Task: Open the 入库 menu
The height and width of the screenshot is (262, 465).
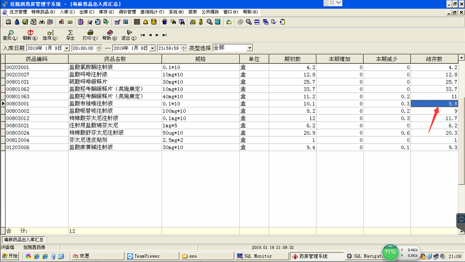Action: [x=67, y=12]
